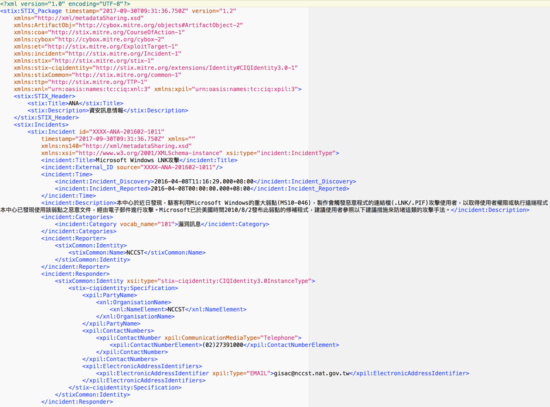Click the stix:Title ANA value
This screenshot has height=407, width=550.
(x=74, y=104)
